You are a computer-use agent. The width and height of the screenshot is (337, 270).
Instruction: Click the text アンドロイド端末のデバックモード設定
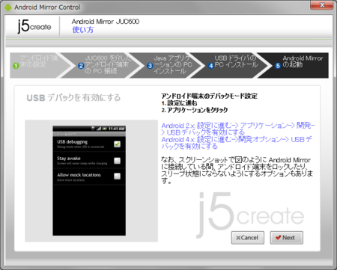209,96
